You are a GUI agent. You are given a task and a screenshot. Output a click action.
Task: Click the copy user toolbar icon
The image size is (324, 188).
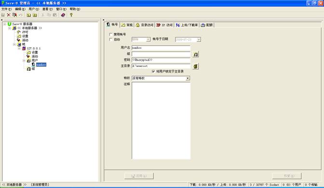point(14,15)
